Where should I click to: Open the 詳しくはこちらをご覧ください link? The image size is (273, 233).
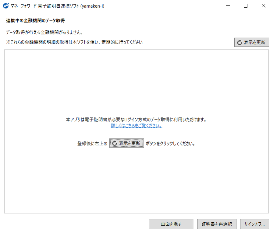pyautogui.click(x=136, y=126)
